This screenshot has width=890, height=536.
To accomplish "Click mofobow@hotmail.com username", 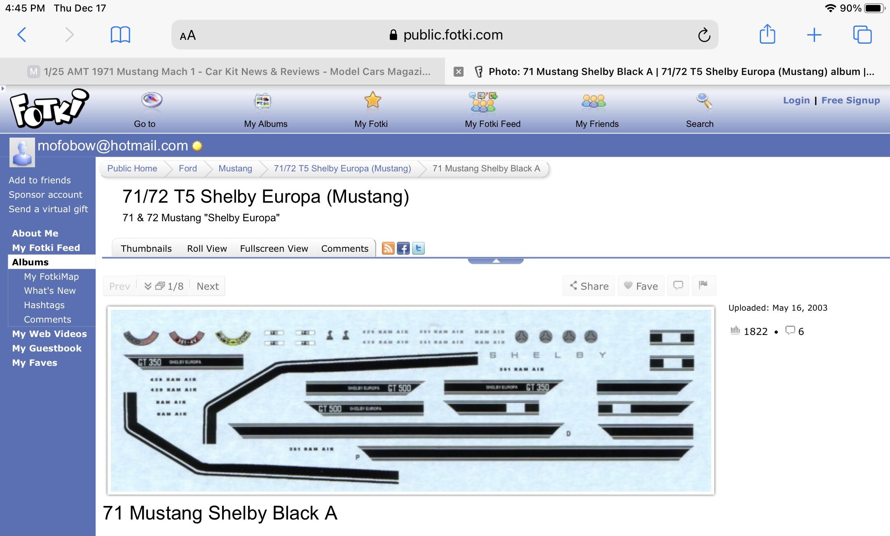I will 112,145.
